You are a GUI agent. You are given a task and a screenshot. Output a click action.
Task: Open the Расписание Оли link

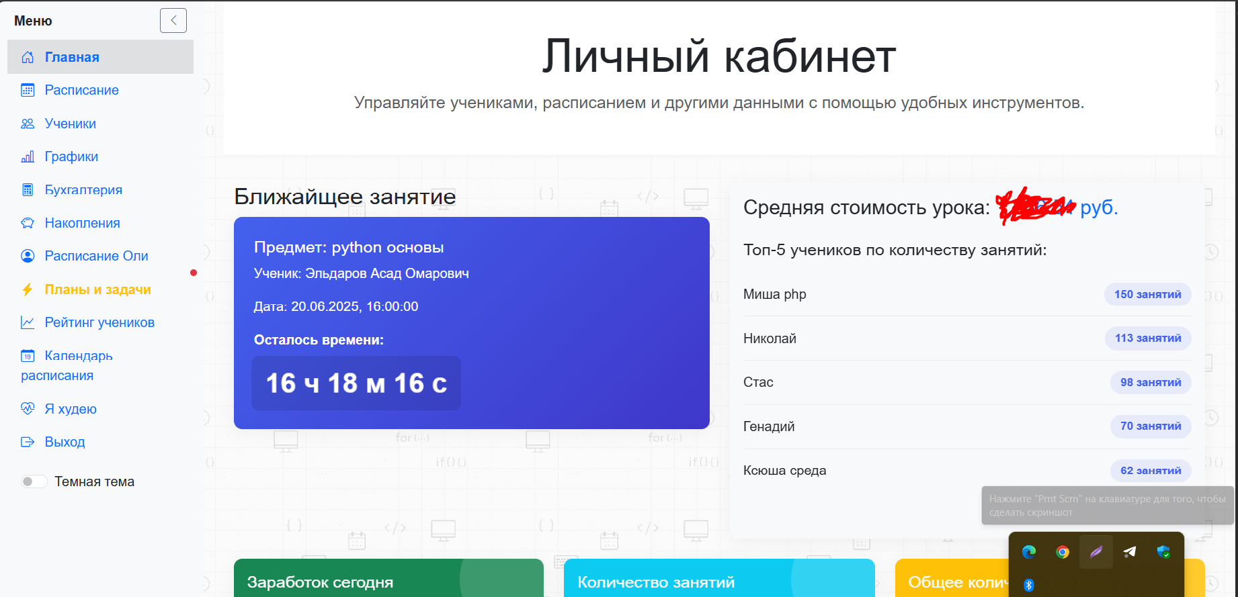pos(100,256)
